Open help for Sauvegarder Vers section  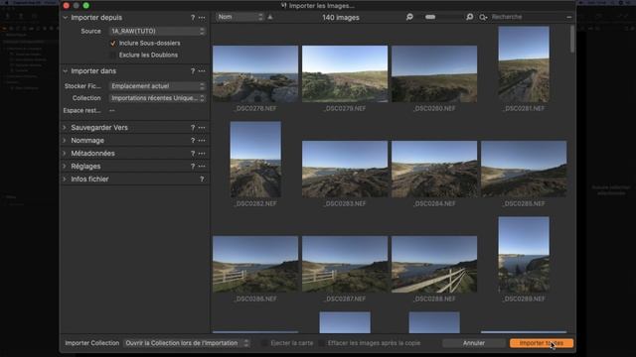click(193, 128)
